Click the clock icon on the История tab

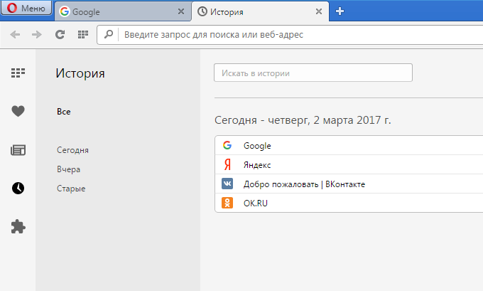(202, 11)
